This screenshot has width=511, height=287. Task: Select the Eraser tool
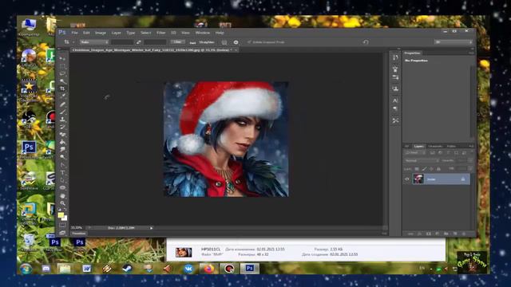coord(62,135)
